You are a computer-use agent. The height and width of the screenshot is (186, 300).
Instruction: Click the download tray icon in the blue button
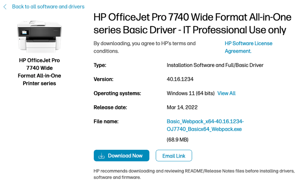click(101, 156)
